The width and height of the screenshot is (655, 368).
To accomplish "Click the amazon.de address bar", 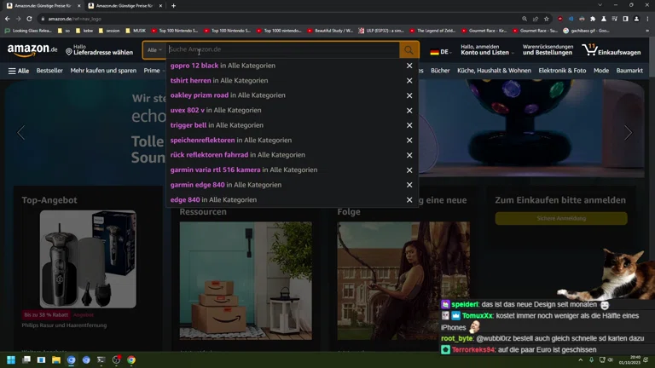I will pyautogui.click(x=278, y=19).
